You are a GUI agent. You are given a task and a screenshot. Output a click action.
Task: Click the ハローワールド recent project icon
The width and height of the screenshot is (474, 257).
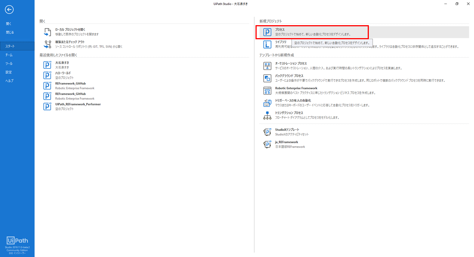(47, 76)
